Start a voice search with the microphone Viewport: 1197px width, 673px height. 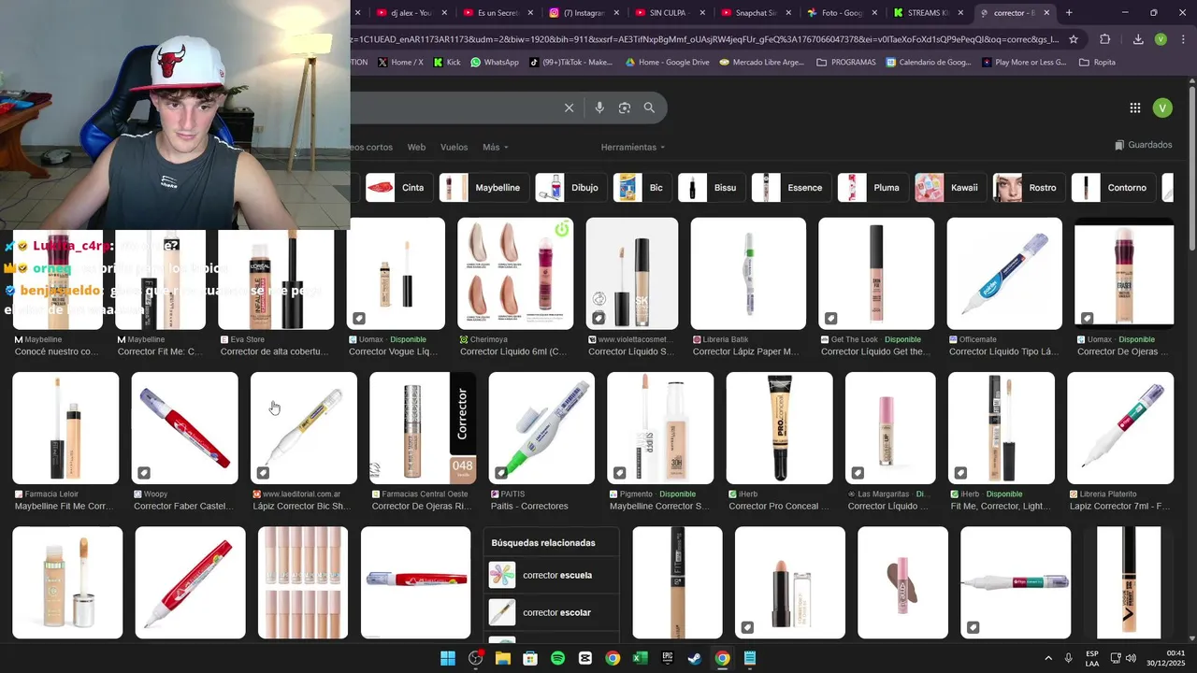tap(599, 107)
